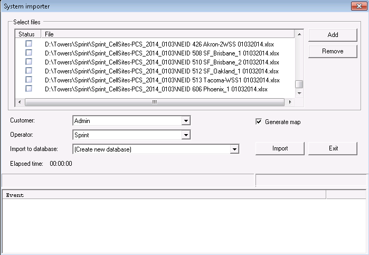This screenshot has width=369, height=255.
Task: Sort by the File column header
Action: tap(158, 34)
